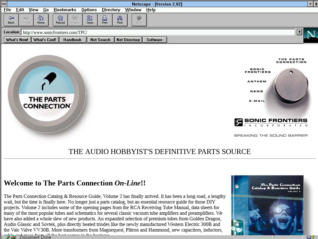This screenshot has width=318, height=239.
Task: Click the Back toolbar button
Action: click(11, 20)
